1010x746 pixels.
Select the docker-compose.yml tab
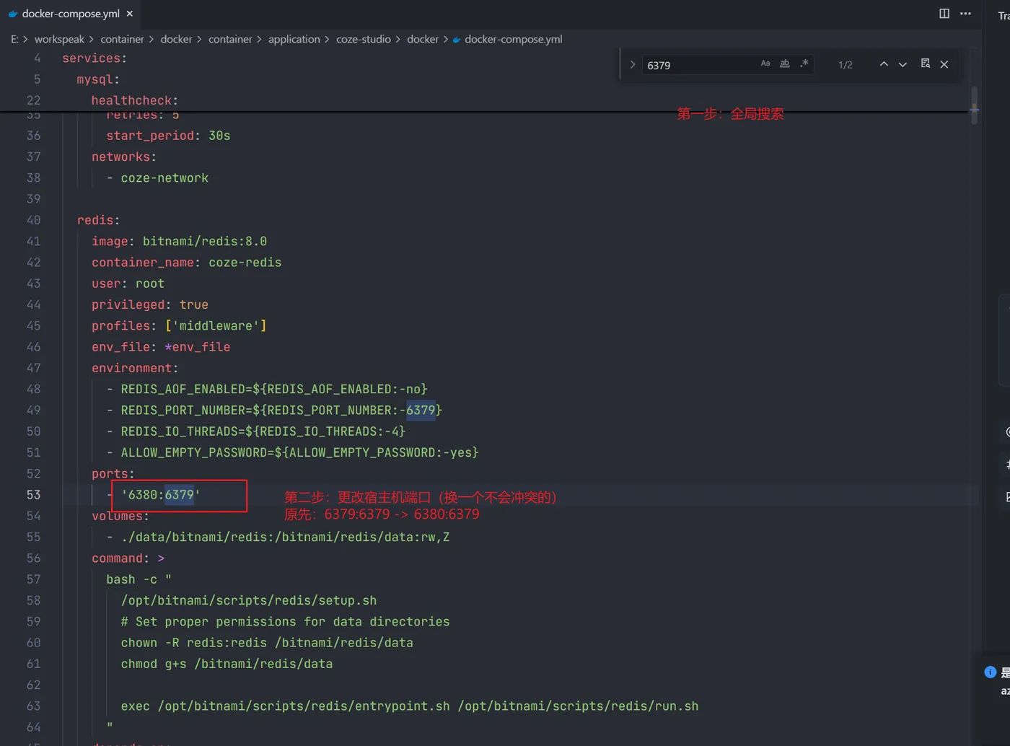(71, 14)
